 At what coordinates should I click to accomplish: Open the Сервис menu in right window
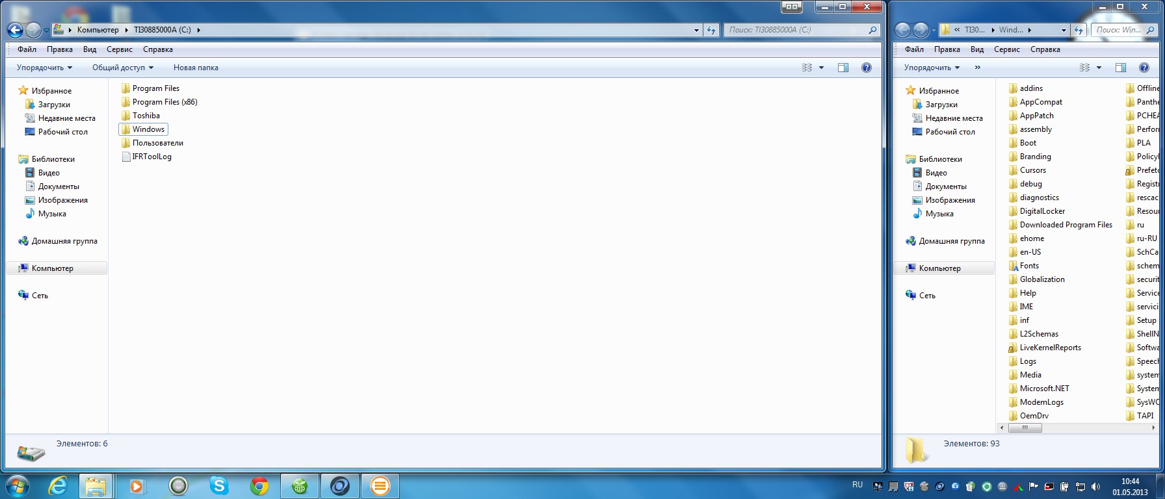tap(1006, 49)
